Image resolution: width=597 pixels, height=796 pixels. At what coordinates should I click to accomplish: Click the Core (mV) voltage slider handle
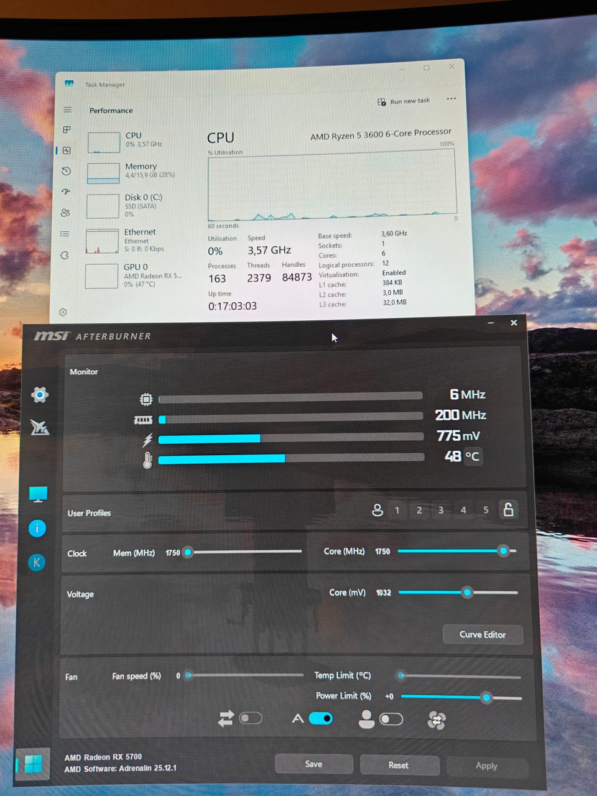467,593
